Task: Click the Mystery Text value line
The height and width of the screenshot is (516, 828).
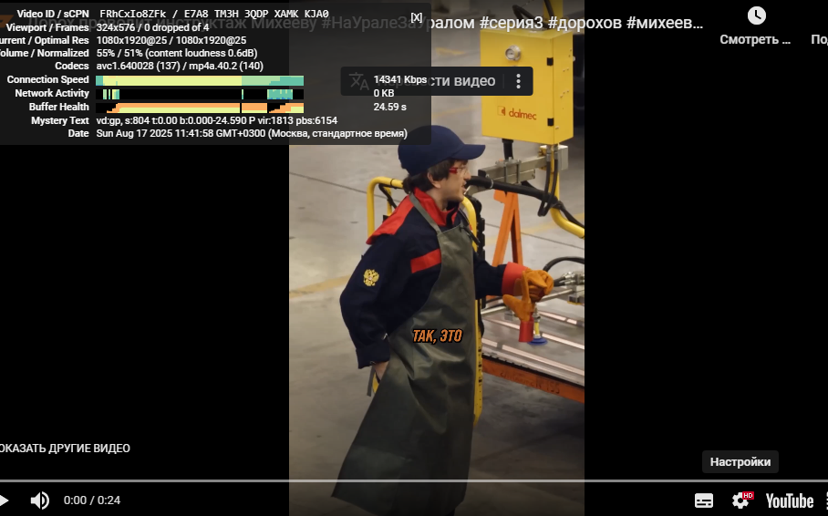Action: (216, 120)
